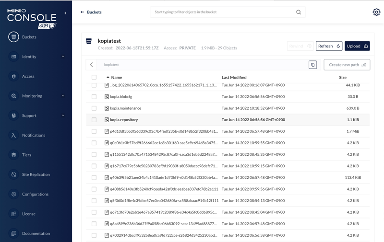Open settings gear at top right
Viewport: 384px width, 242px height.
click(376, 12)
